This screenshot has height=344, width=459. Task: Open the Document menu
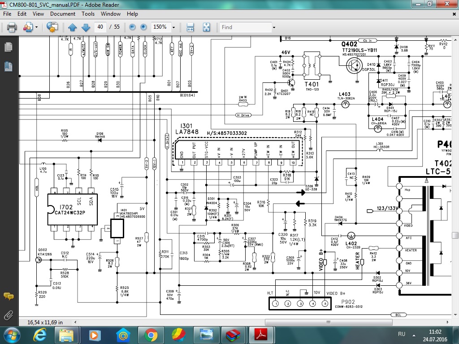62,14
